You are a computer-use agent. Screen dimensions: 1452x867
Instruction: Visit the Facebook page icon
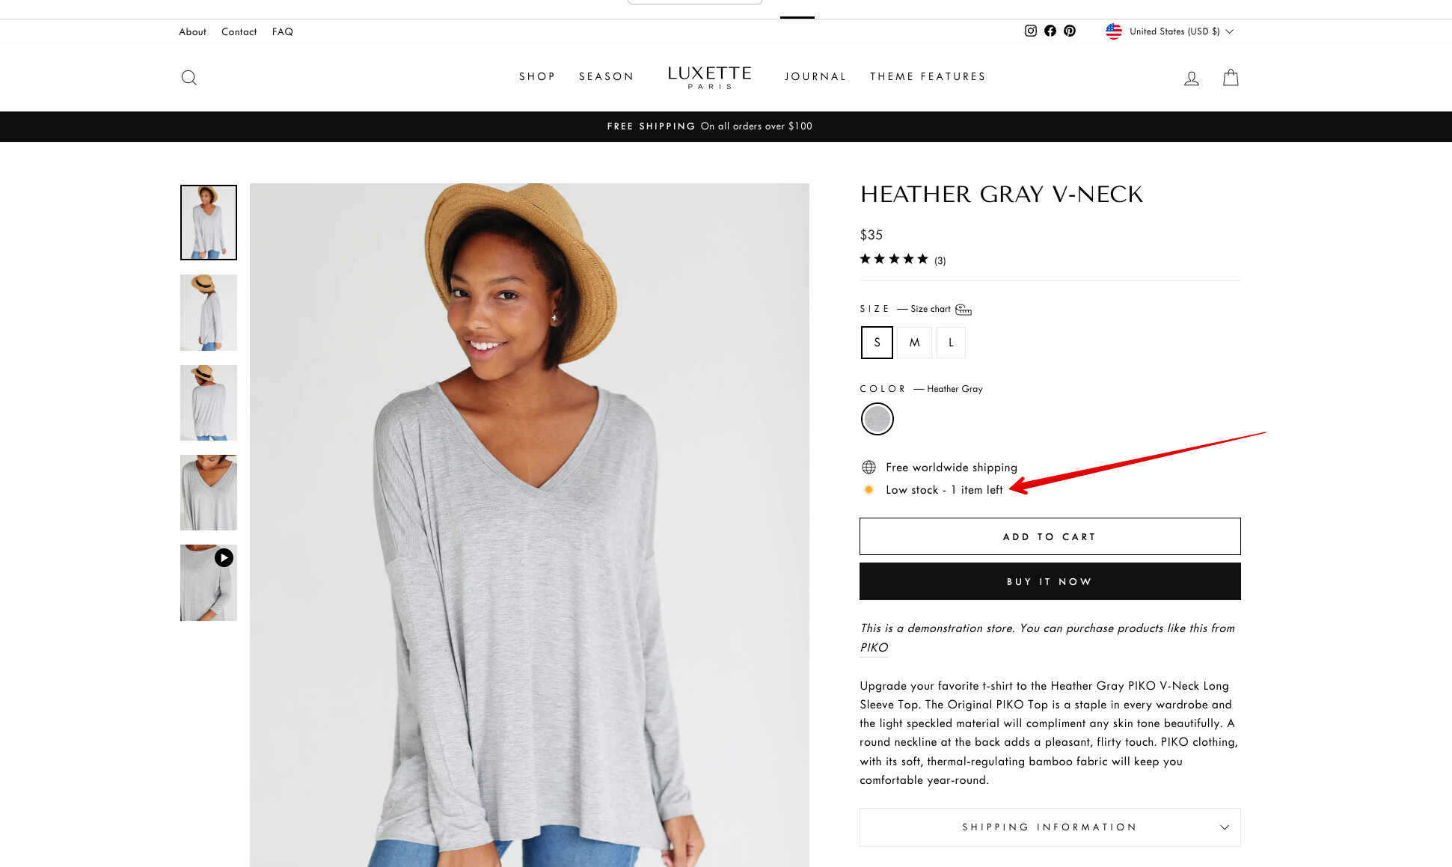tap(1050, 31)
